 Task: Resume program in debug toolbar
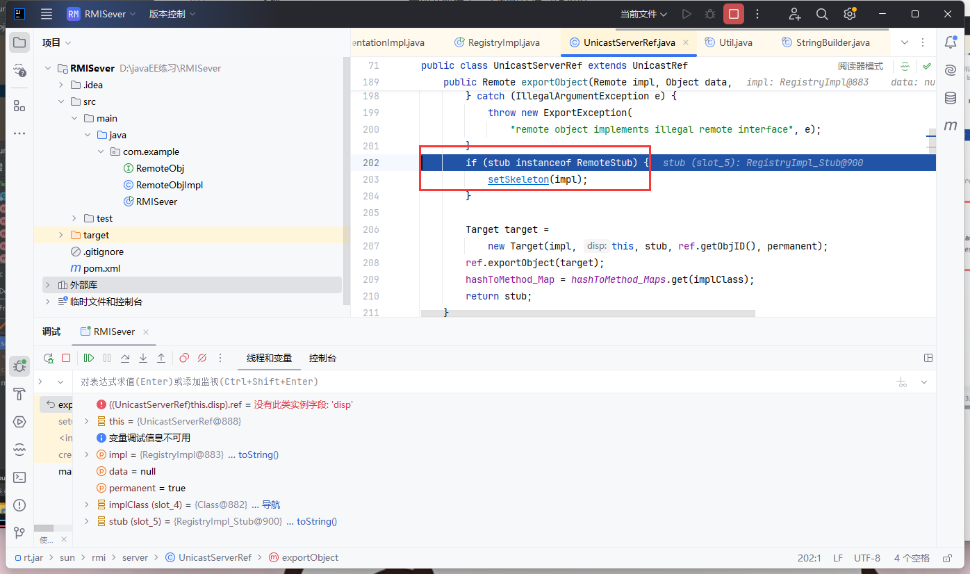click(x=89, y=358)
